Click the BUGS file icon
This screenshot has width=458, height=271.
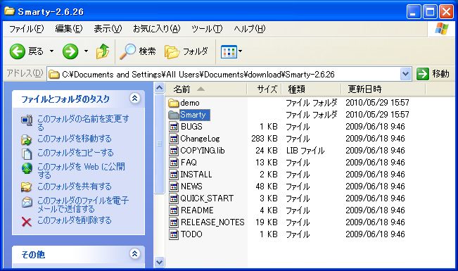pyautogui.click(x=174, y=127)
